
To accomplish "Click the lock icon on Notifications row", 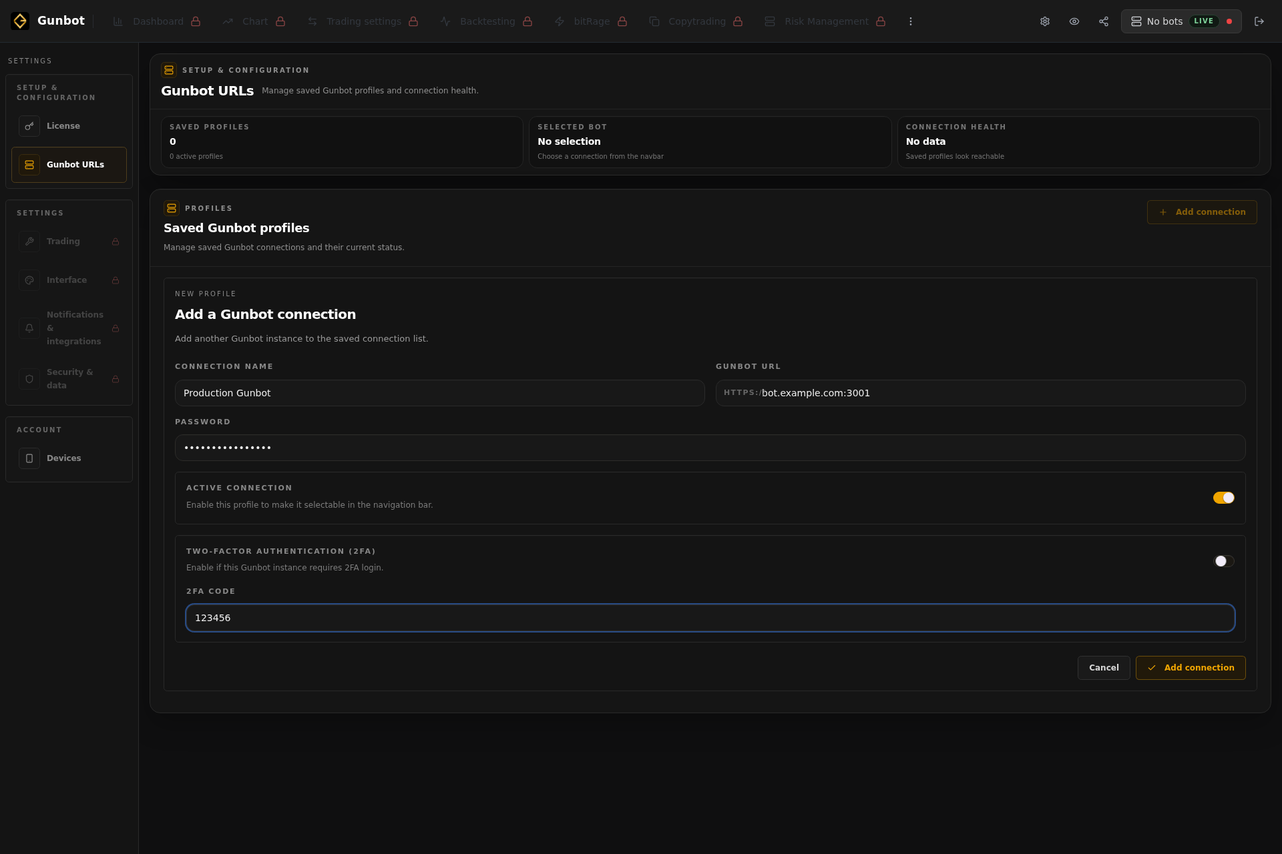I will (x=116, y=328).
